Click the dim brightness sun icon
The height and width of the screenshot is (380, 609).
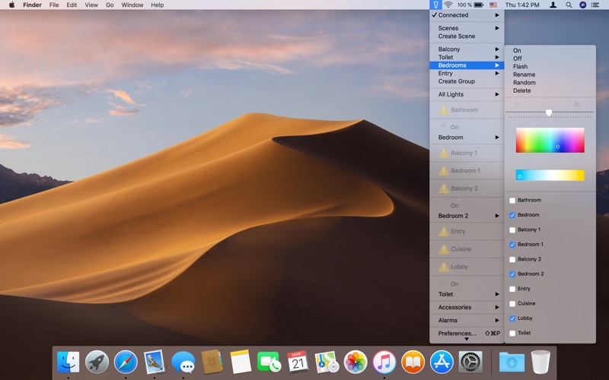click(518, 104)
